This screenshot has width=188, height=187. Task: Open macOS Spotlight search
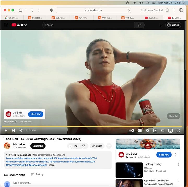coord(148,3)
